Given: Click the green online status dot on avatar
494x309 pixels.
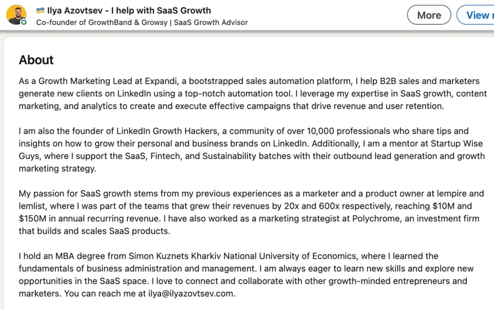Looking at the screenshot, I should (x=24, y=22).
